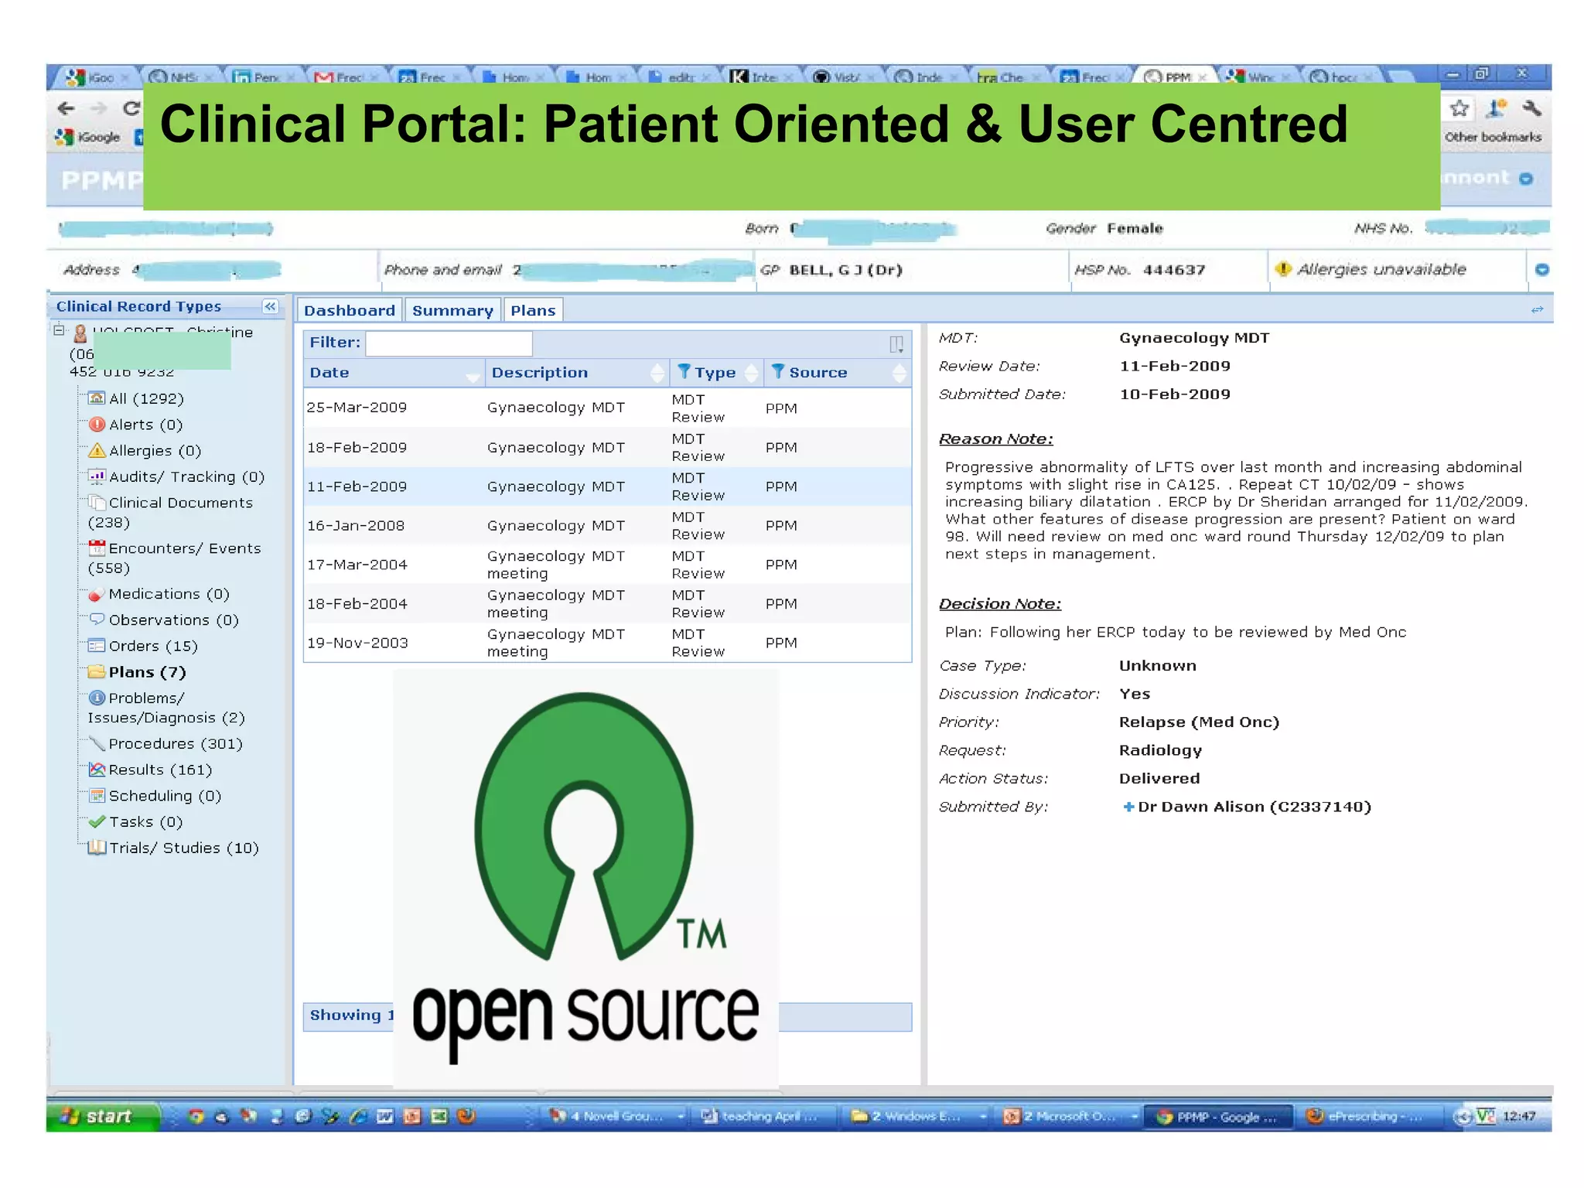Switch to the NHS browser tab
Viewport: 1584px width, 1188px height.
click(181, 77)
